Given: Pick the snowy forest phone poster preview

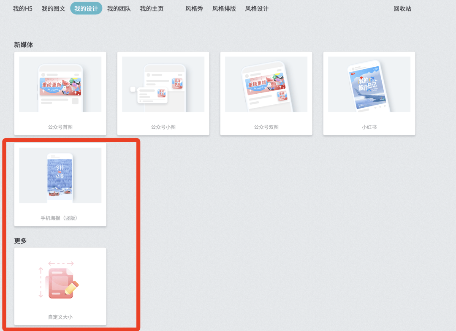Looking at the screenshot, I should pos(60,175).
